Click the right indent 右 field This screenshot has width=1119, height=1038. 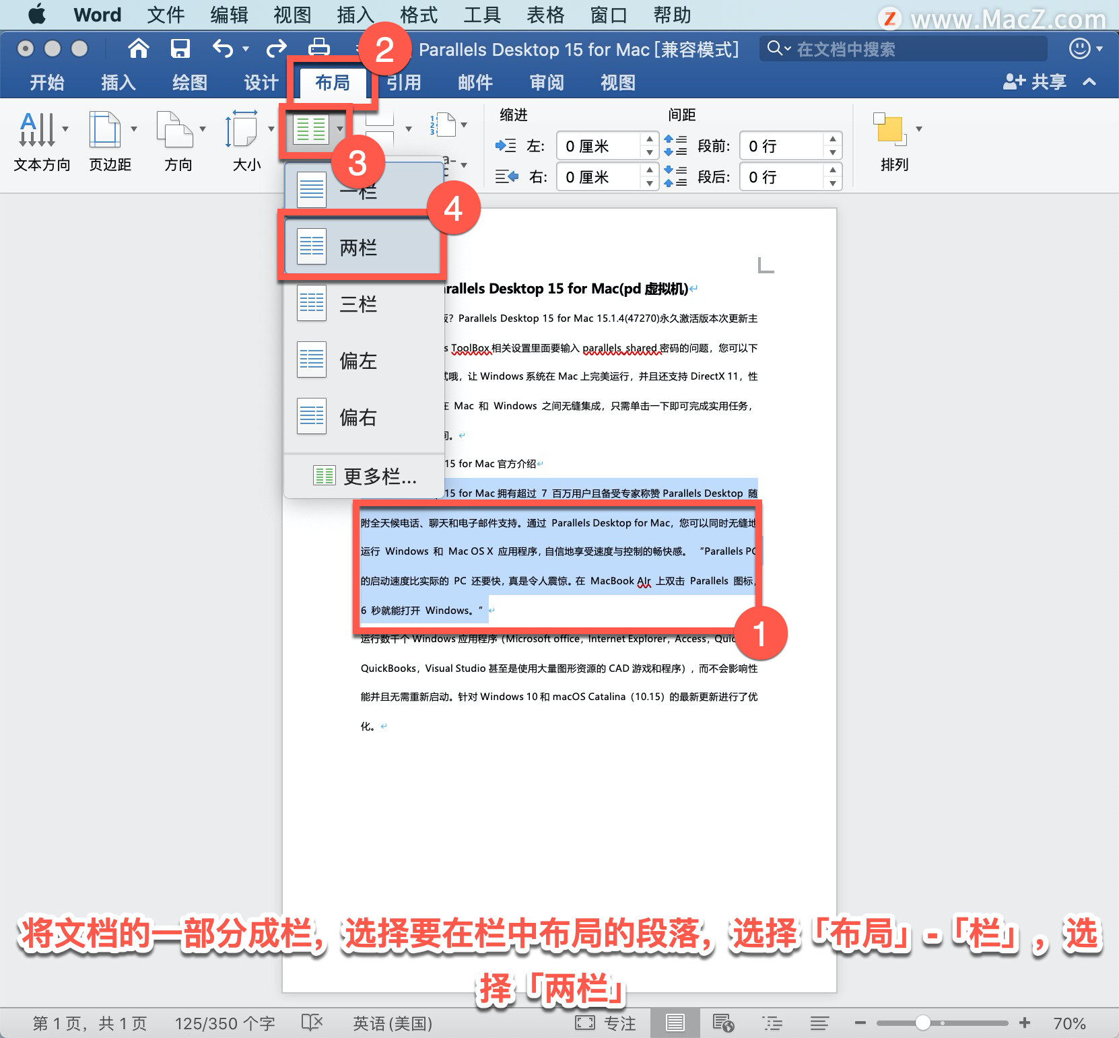tap(598, 177)
